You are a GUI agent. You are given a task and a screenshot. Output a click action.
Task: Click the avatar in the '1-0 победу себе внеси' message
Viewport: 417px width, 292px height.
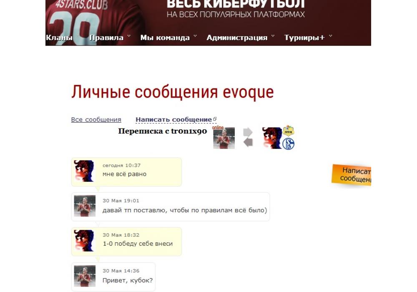84,241
